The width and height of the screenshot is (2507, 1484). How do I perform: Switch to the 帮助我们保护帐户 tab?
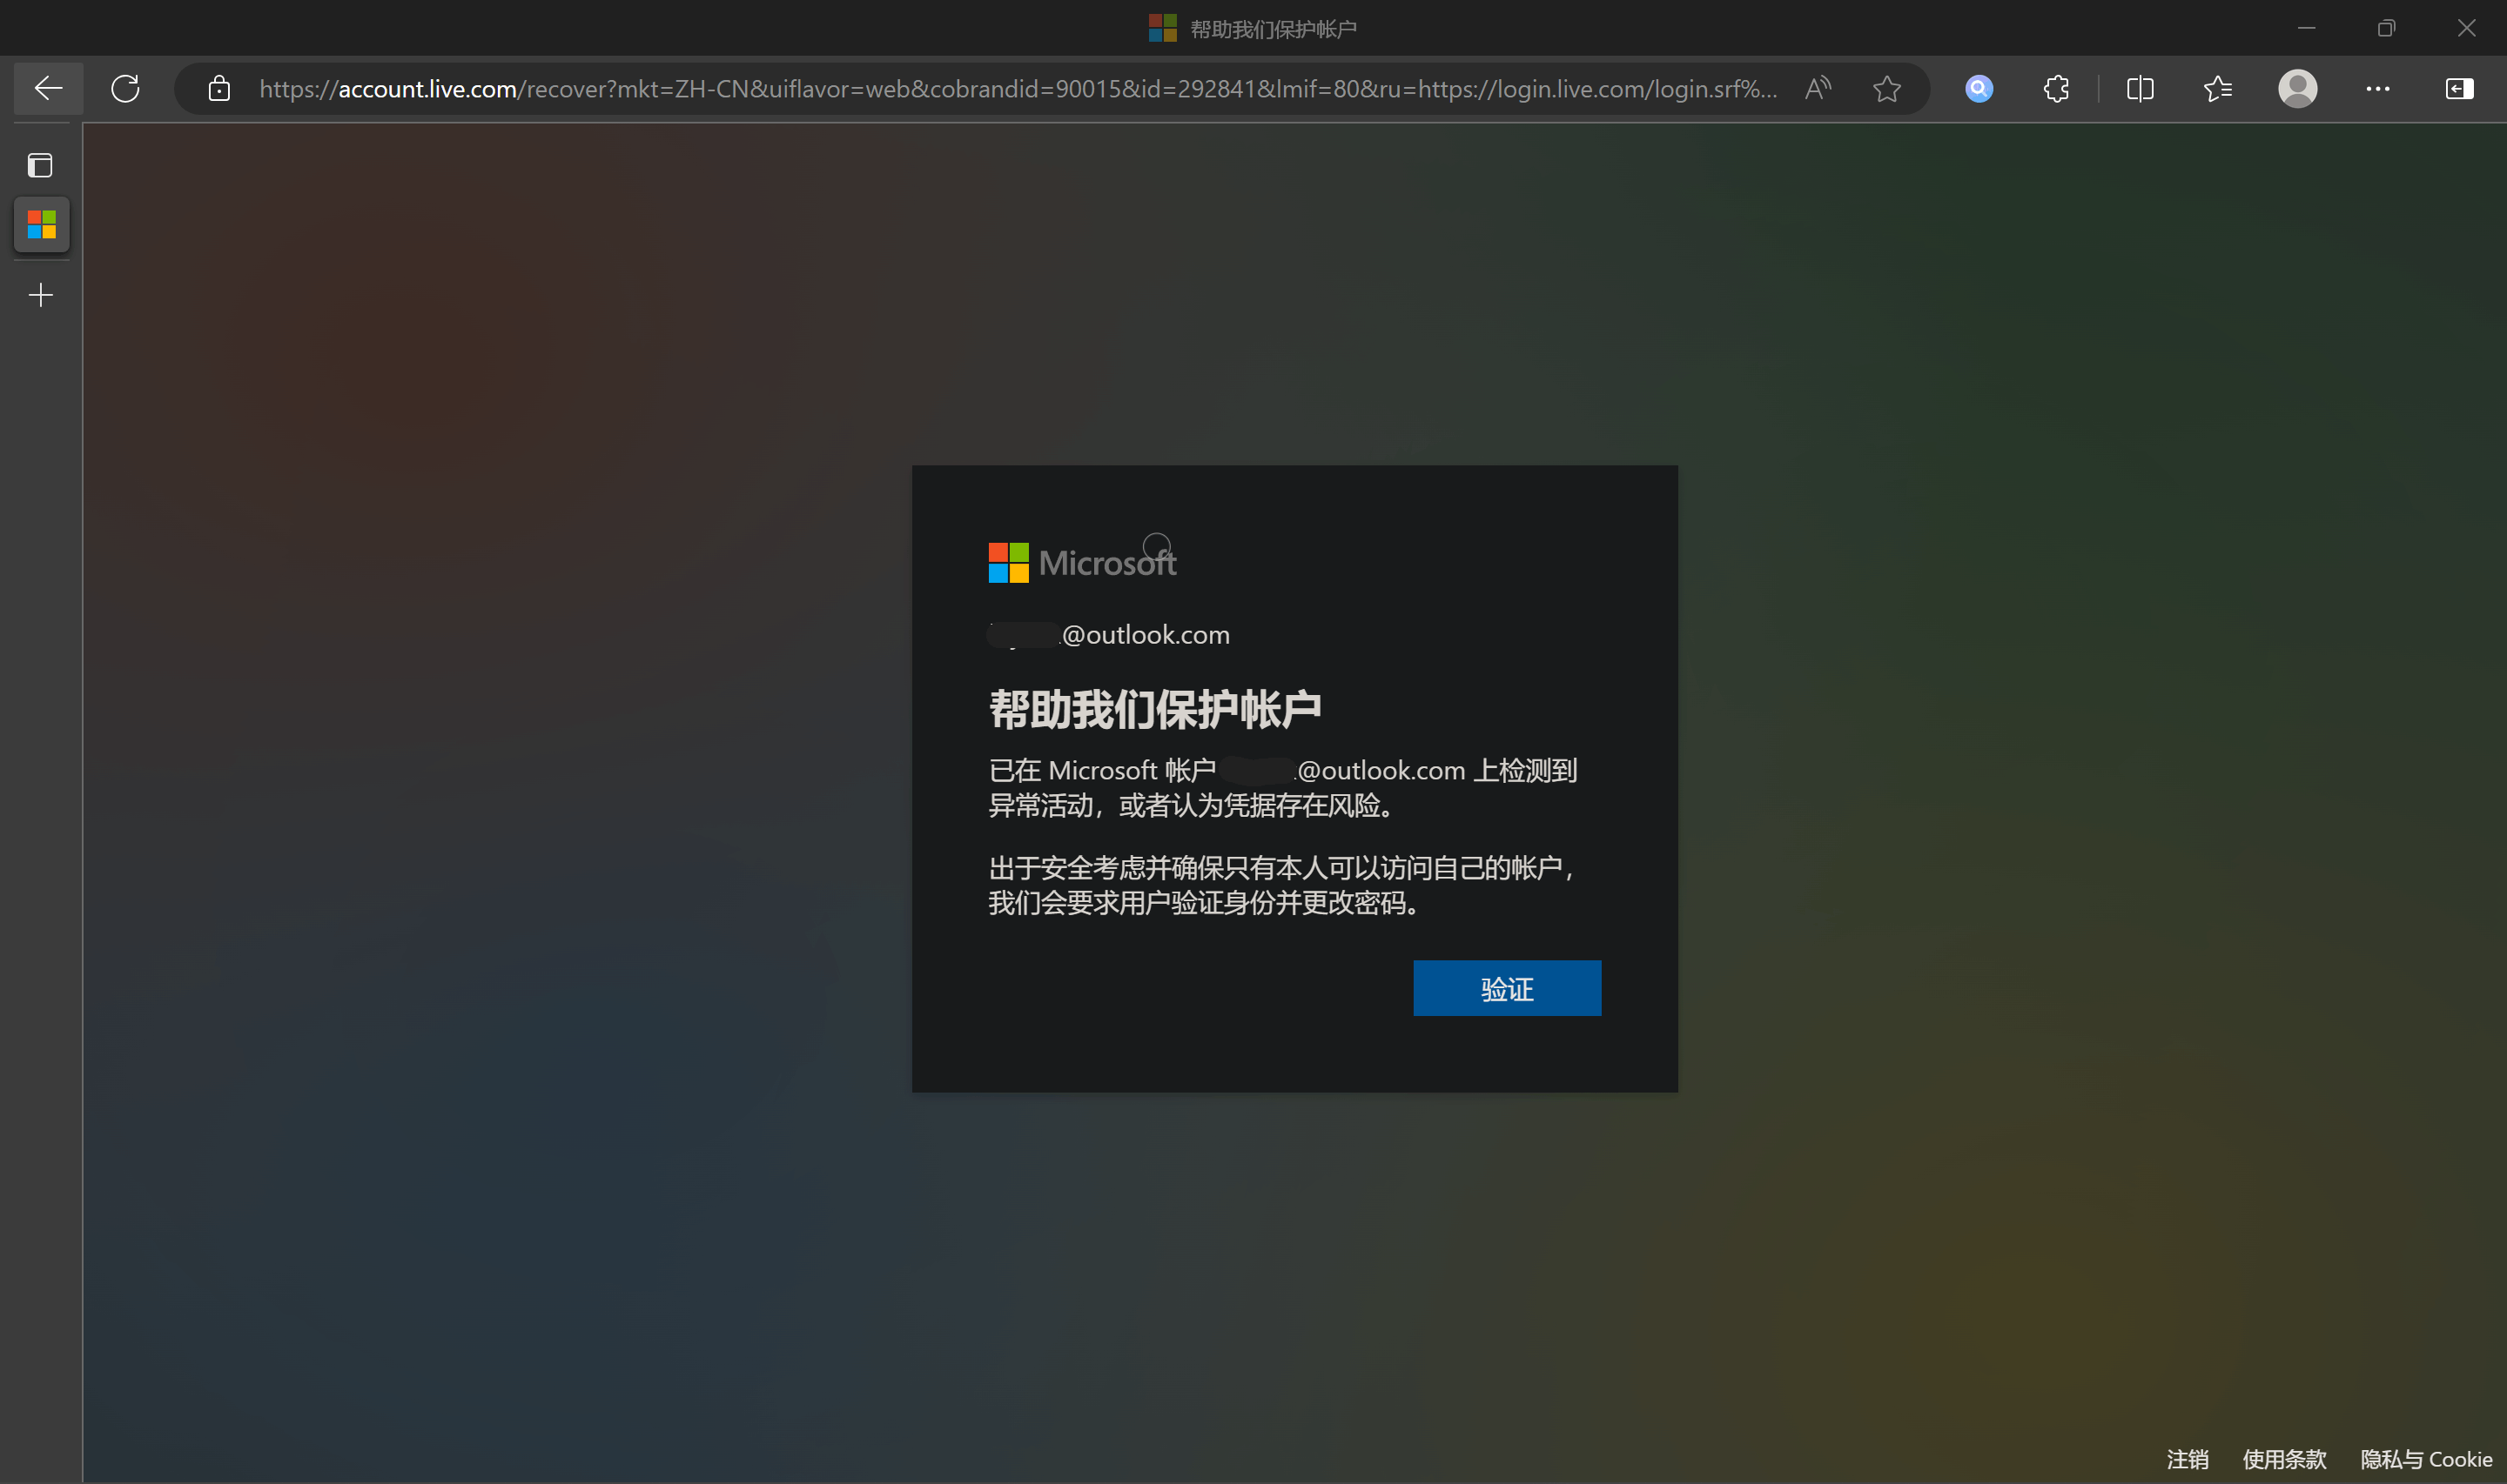(x=41, y=225)
